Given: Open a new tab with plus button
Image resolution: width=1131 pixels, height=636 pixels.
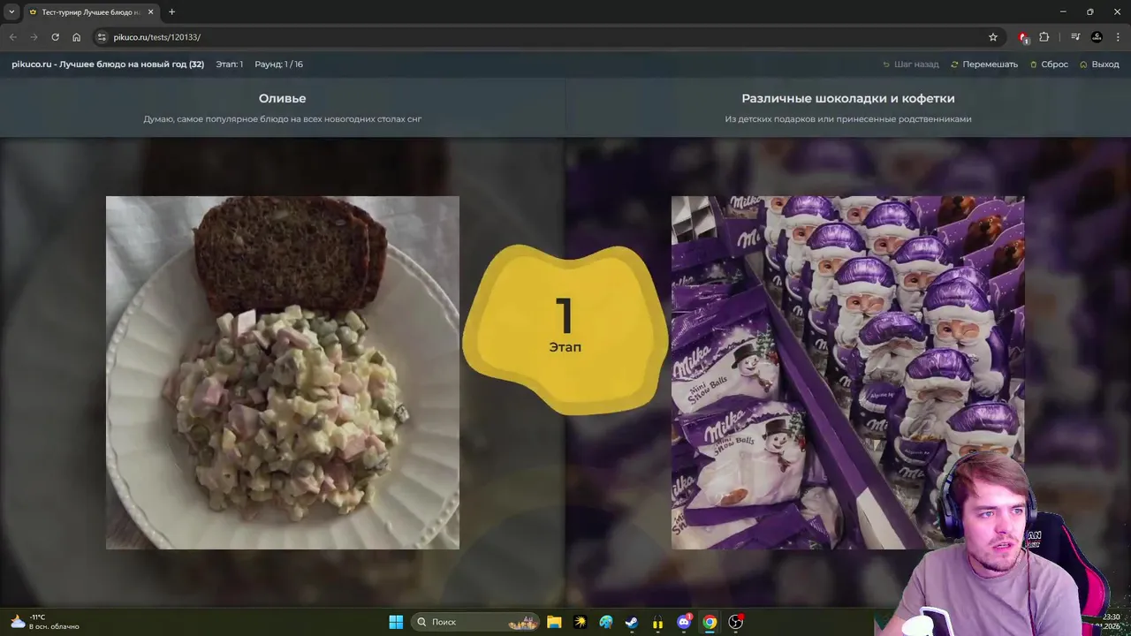Looking at the screenshot, I should pos(171,11).
